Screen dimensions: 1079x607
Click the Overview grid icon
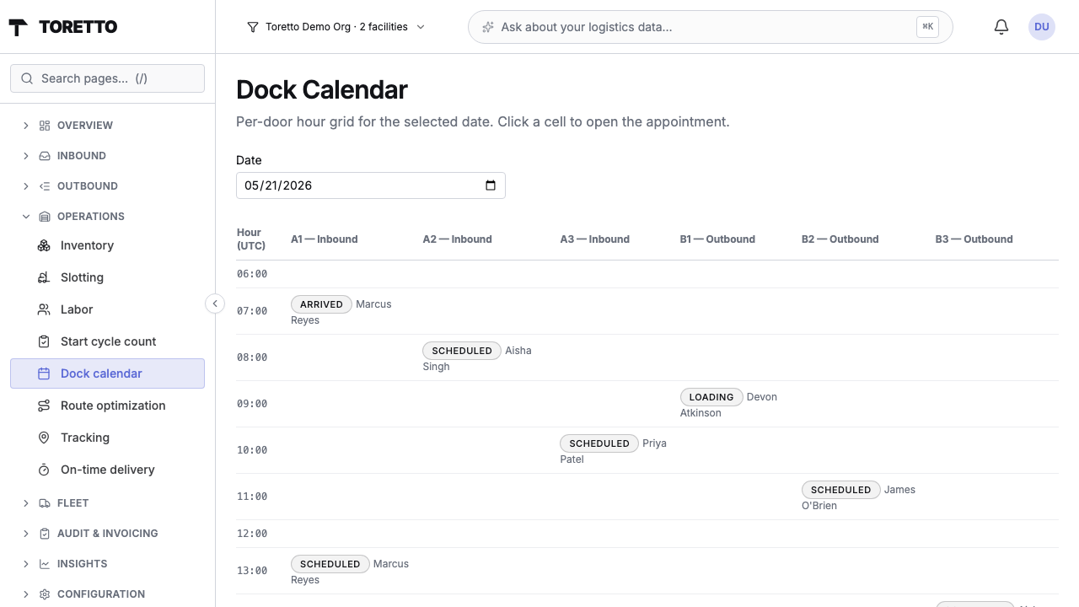45,126
